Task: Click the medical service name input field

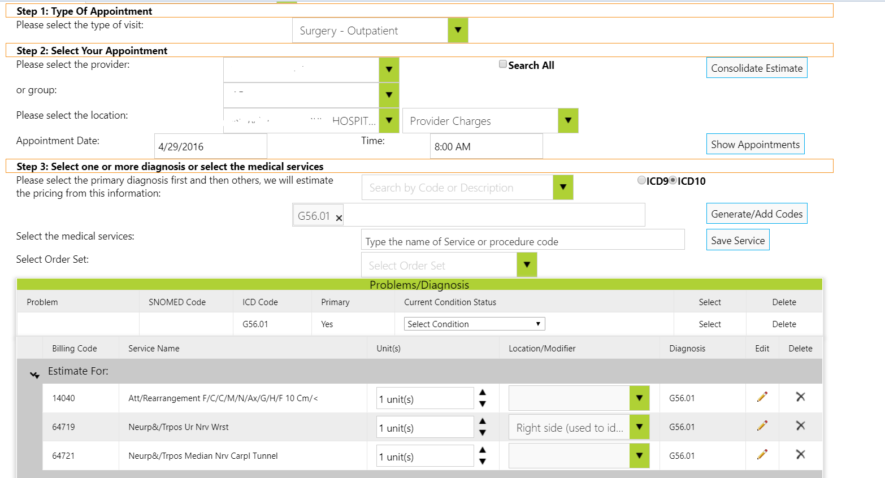Action: (522, 240)
